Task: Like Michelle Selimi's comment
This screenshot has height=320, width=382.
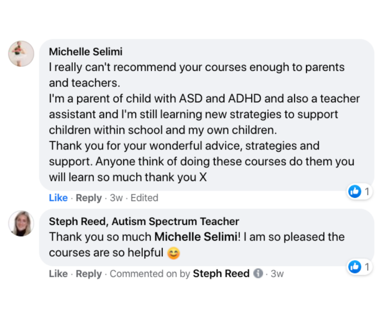Action: (x=58, y=198)
